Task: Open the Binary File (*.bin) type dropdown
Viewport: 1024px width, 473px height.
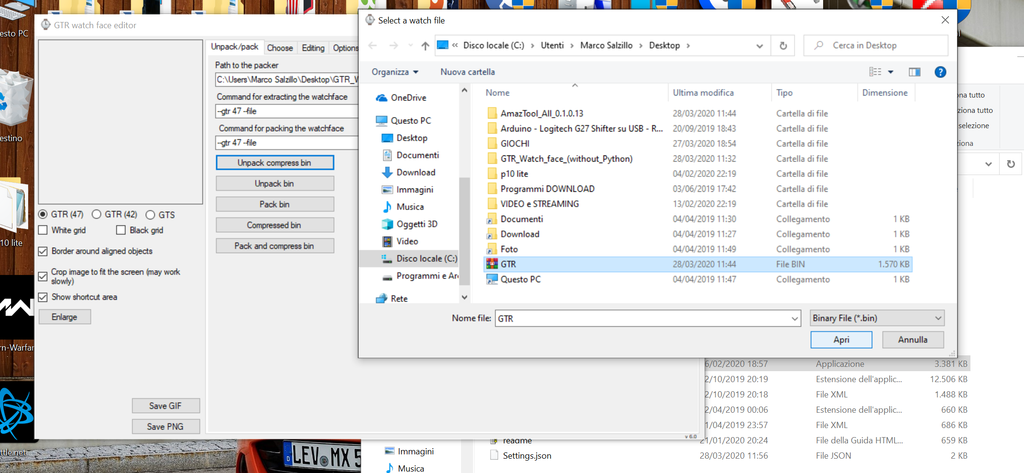Action: click(x=877, y=318)
